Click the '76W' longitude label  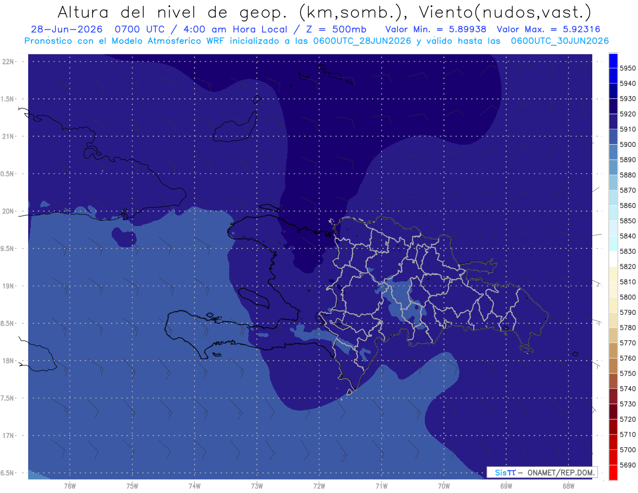pos(70,486)
